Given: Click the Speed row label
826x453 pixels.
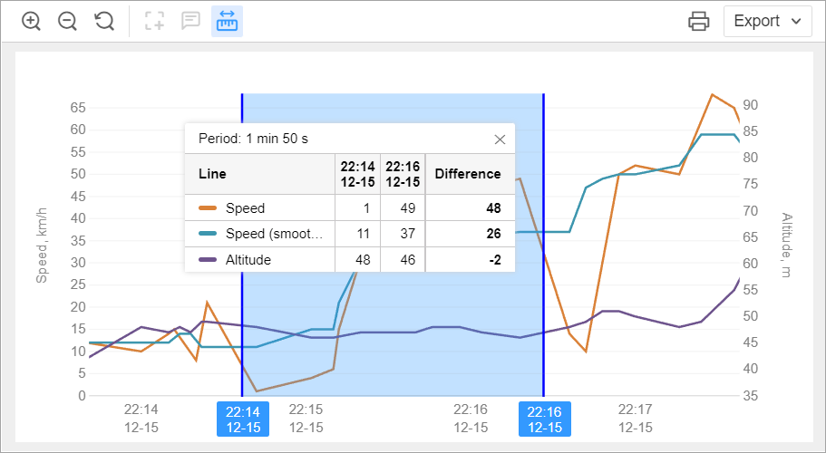Looking at the screenshot, I should coord(245,208).
